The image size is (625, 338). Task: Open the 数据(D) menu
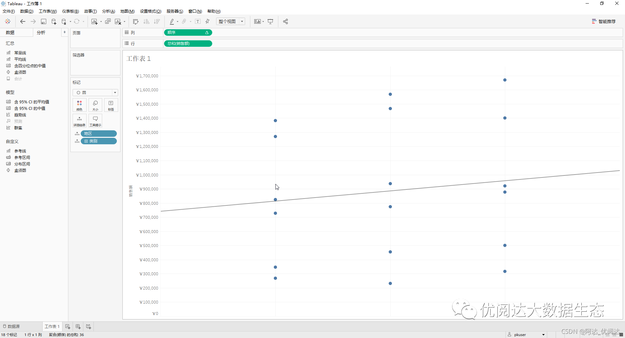coord(27,11)
